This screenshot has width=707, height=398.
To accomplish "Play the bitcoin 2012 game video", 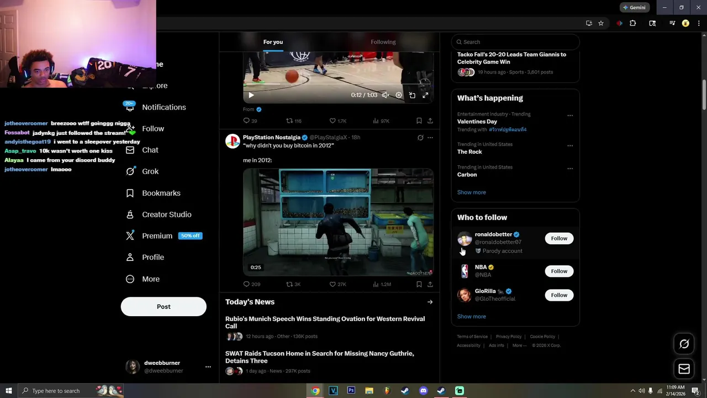I will coord(338,222).
